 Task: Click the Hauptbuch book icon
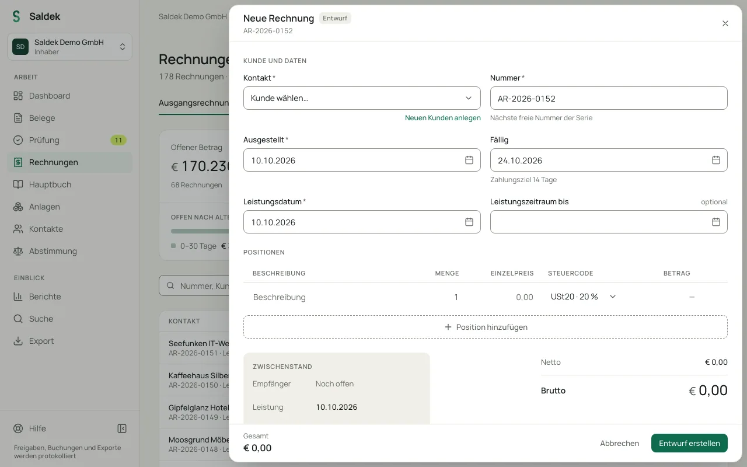[18, 184]
